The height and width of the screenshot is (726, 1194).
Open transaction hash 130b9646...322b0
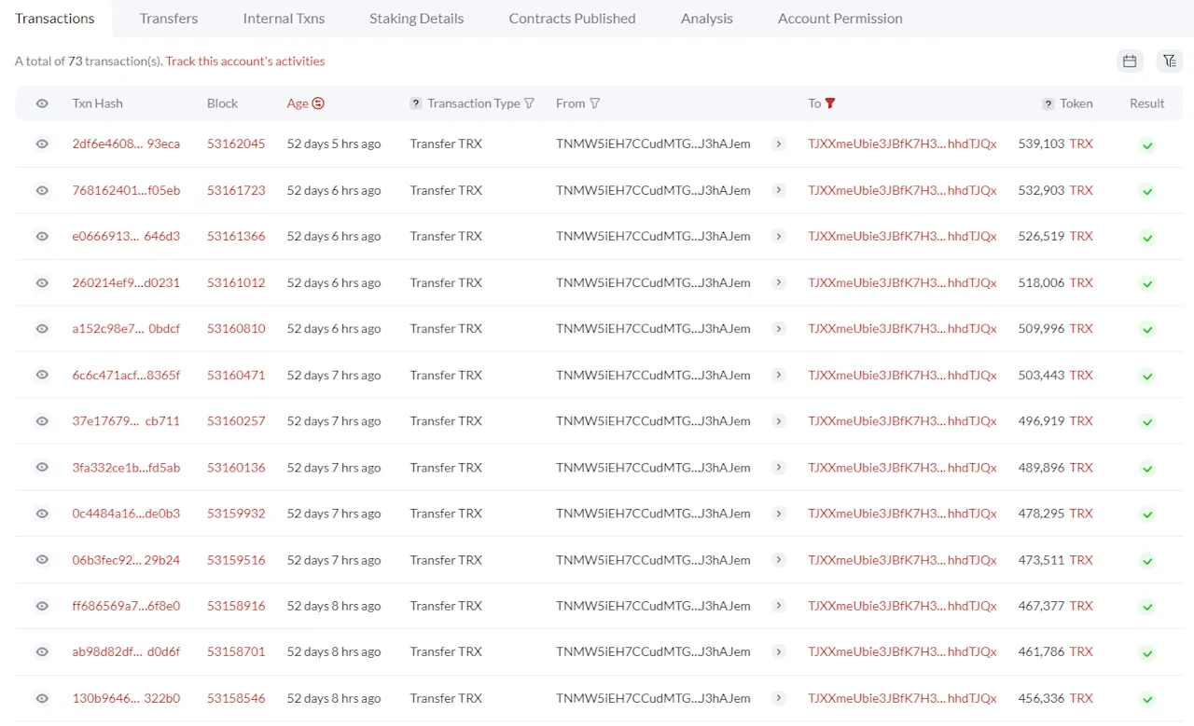126,698
